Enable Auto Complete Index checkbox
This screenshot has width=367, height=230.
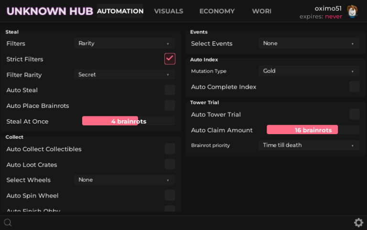pyautogui.click(x=354, y=86)
